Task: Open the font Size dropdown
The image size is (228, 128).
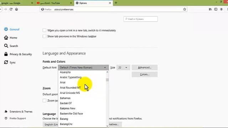Action: (123, 68)
